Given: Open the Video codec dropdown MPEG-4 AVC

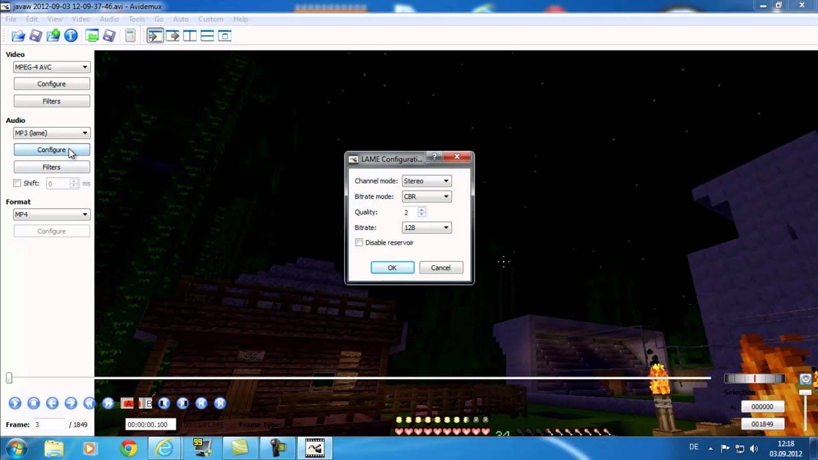Looking at the screenshot, I should click(x=52, y=67).
